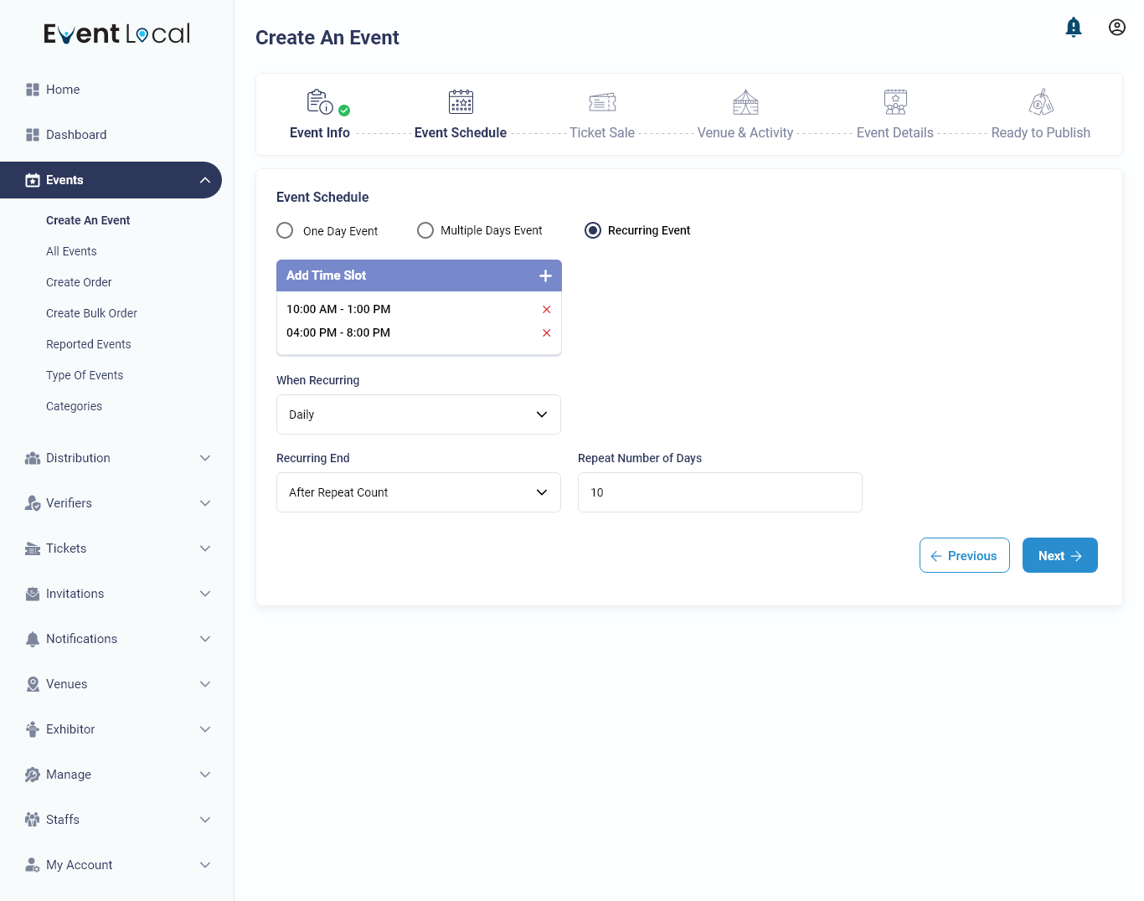Click the plus icon to add a time slot

(x=545, y=275)
